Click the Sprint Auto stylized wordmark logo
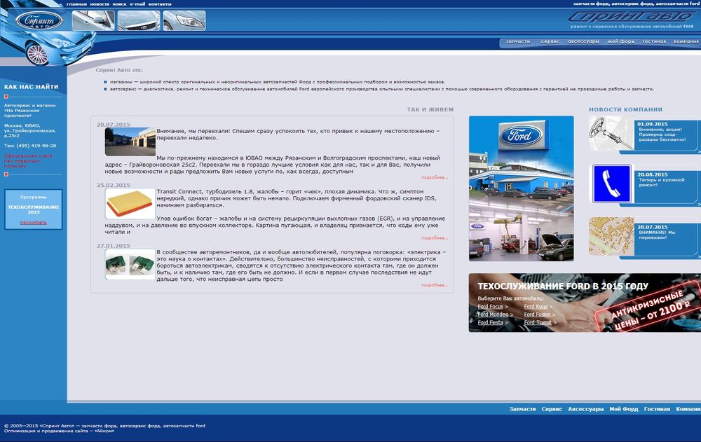701x442 pixels. 632,17
